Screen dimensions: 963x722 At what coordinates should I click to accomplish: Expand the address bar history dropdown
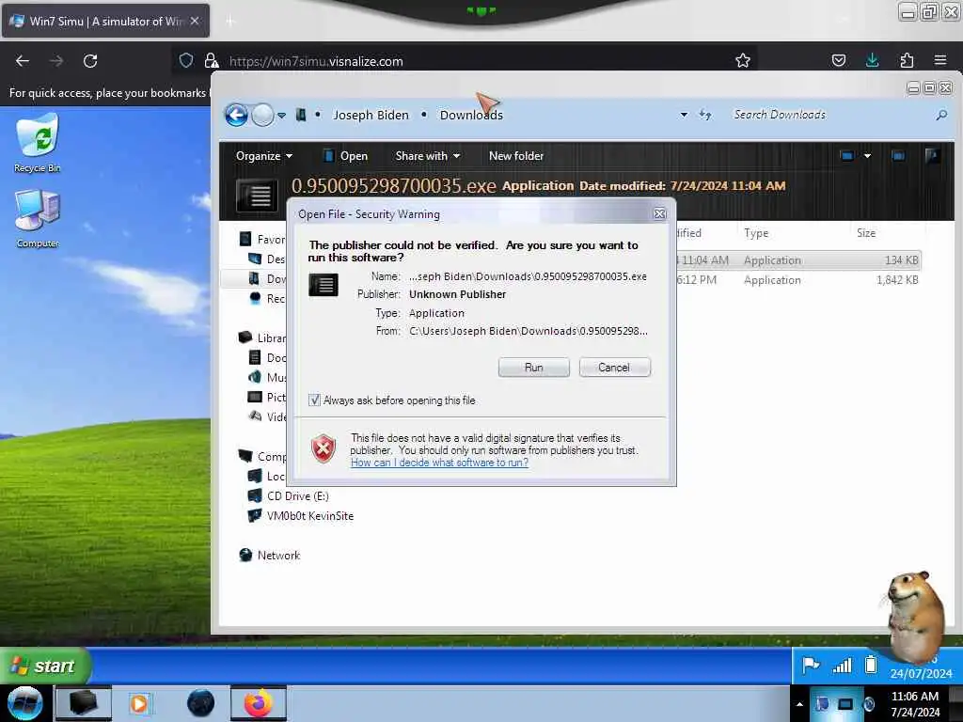point(684,115)
